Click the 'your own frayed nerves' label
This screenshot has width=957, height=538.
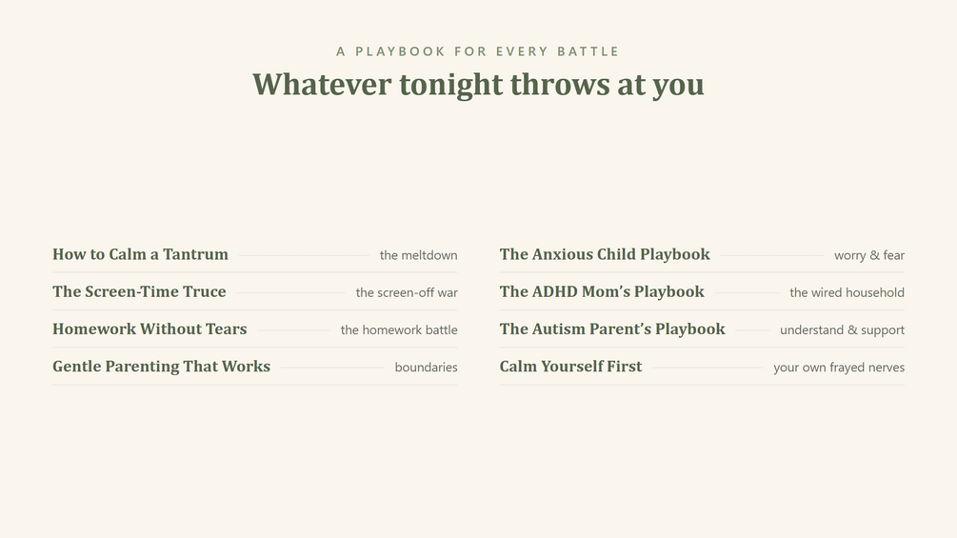point(839,368)
